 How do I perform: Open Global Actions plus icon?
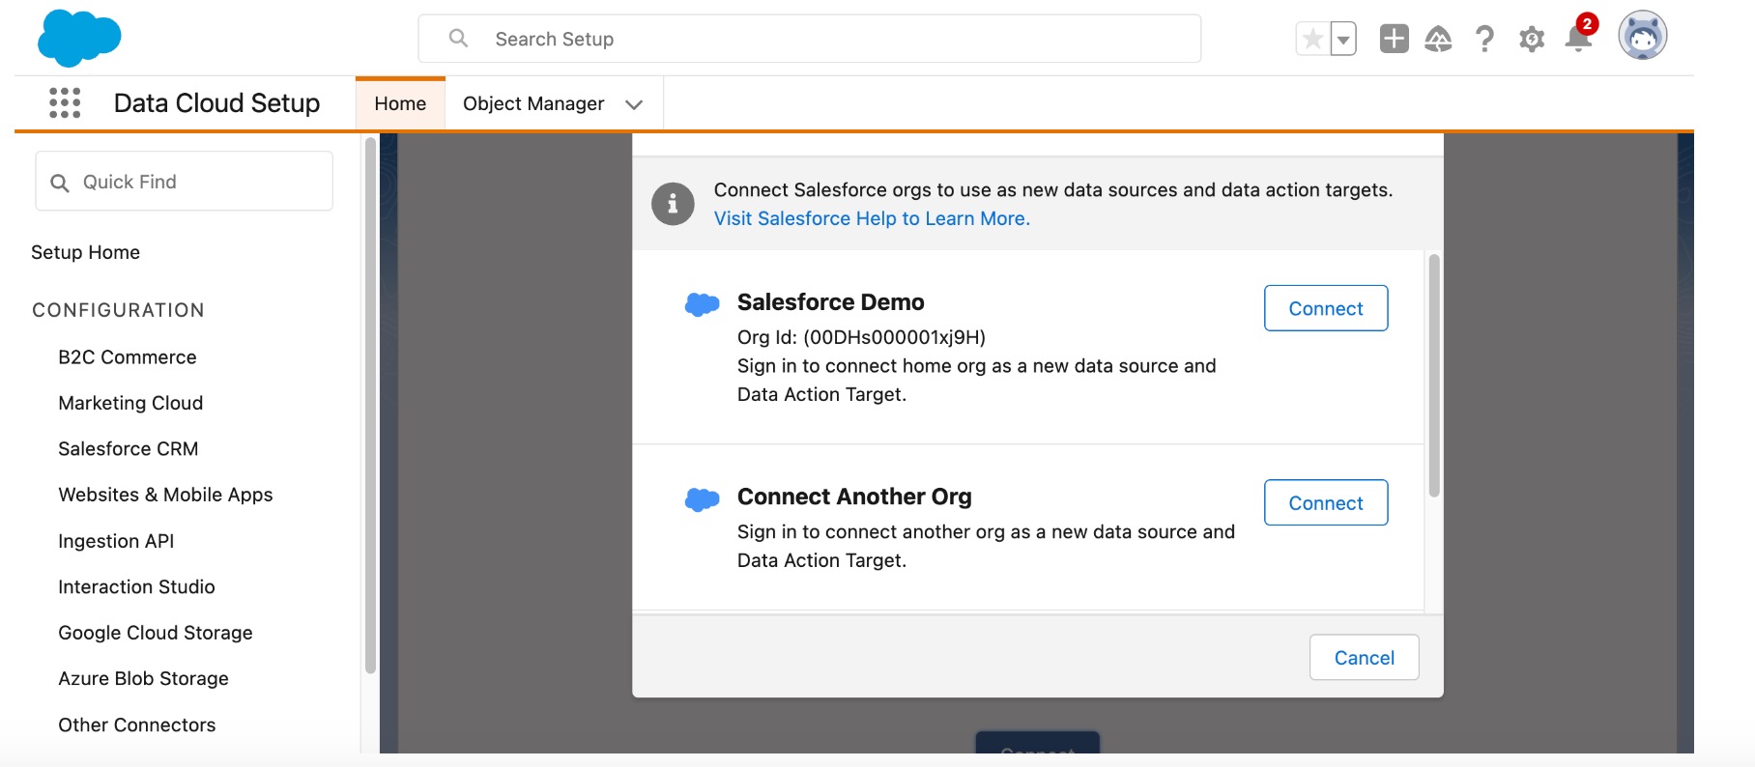[1394, 39]
